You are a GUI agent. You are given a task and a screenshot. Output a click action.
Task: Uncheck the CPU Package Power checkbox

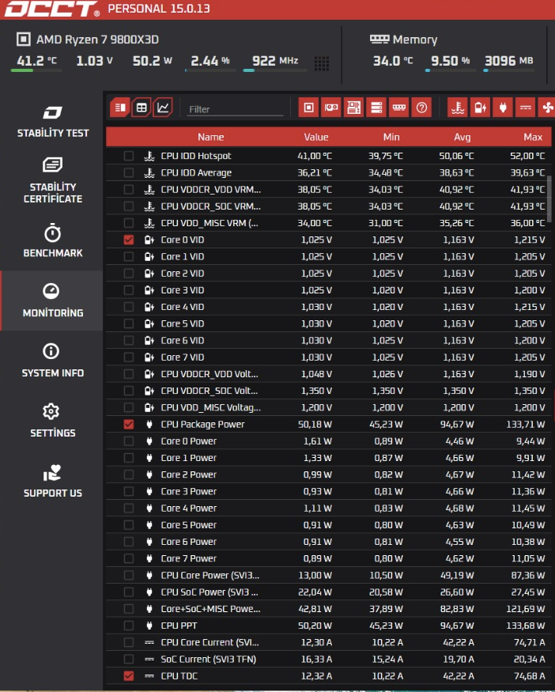[x=128, y=424]
